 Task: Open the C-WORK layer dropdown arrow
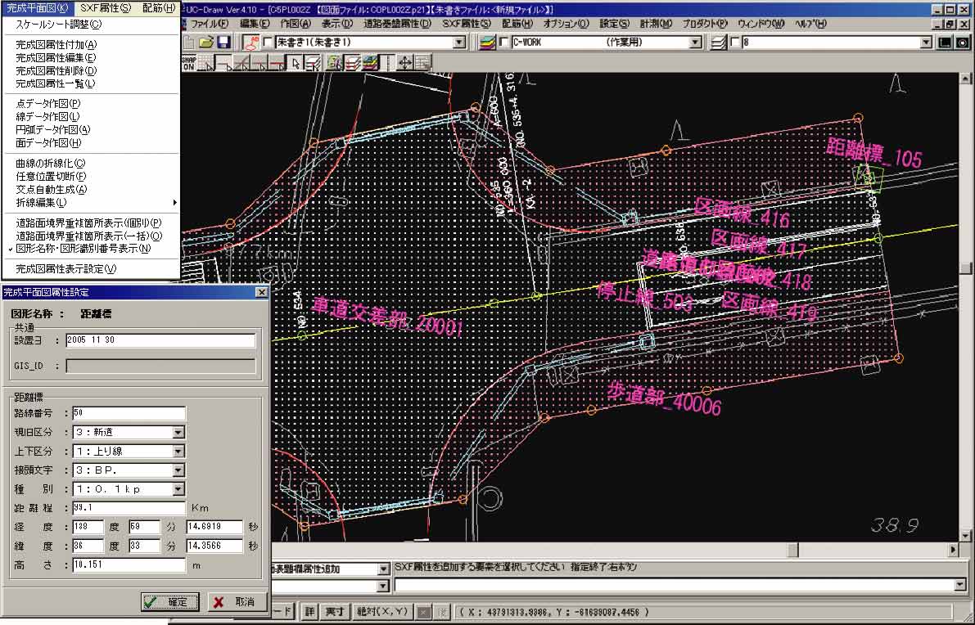(696, 42)
